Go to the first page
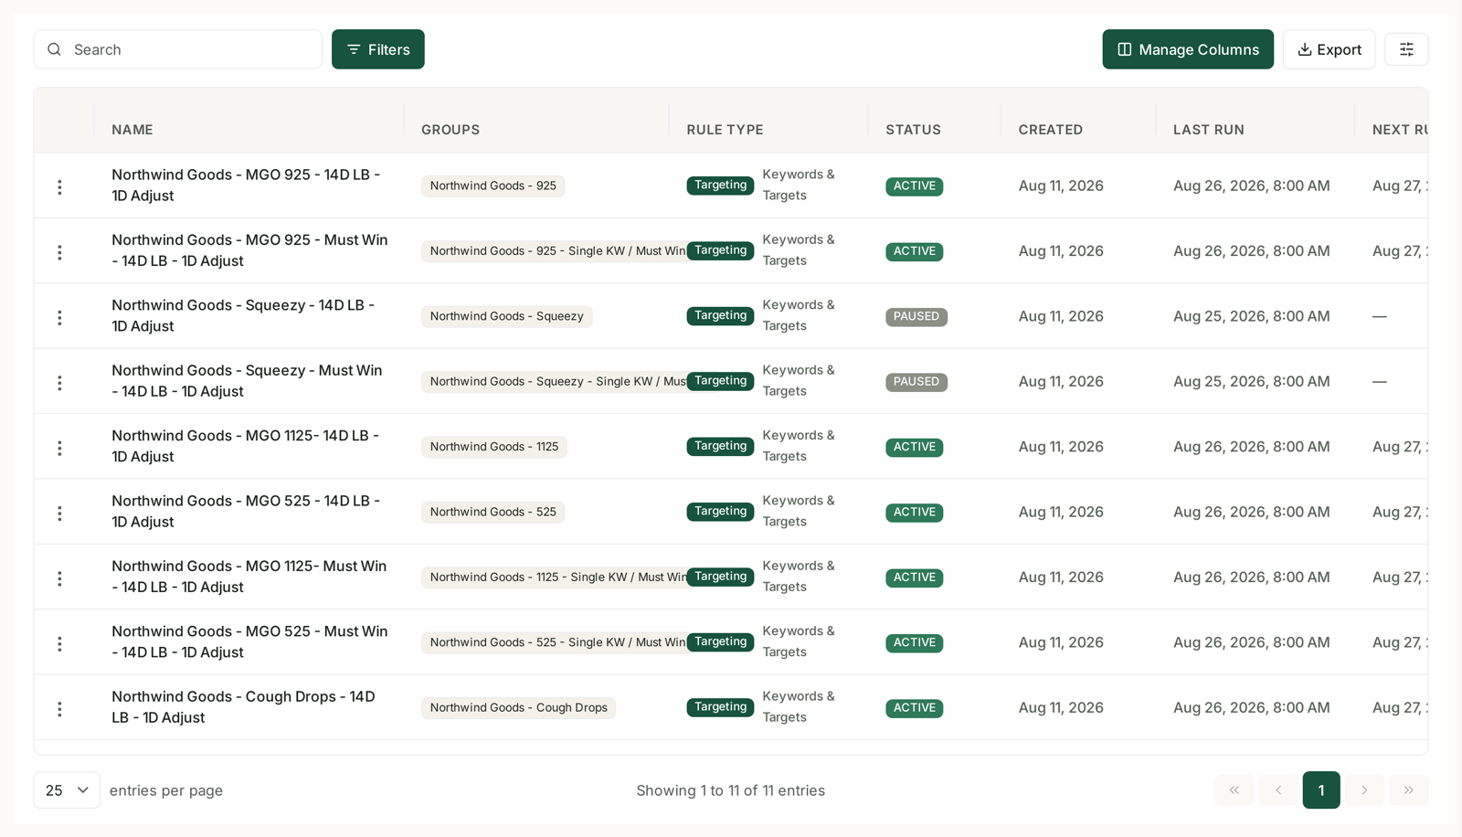The height and width of the screenshot is (837, 1462). point(1234,790)
